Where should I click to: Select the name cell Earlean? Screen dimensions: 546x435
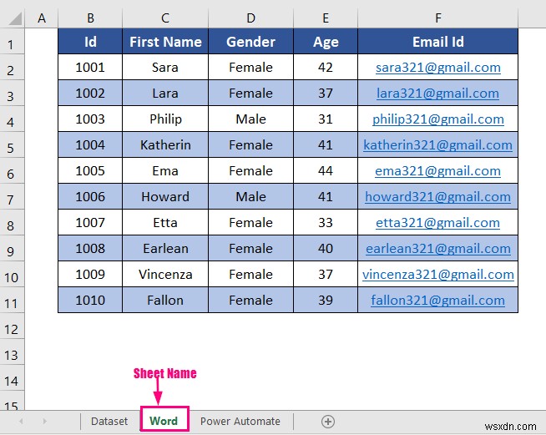[x=165, y=248]
